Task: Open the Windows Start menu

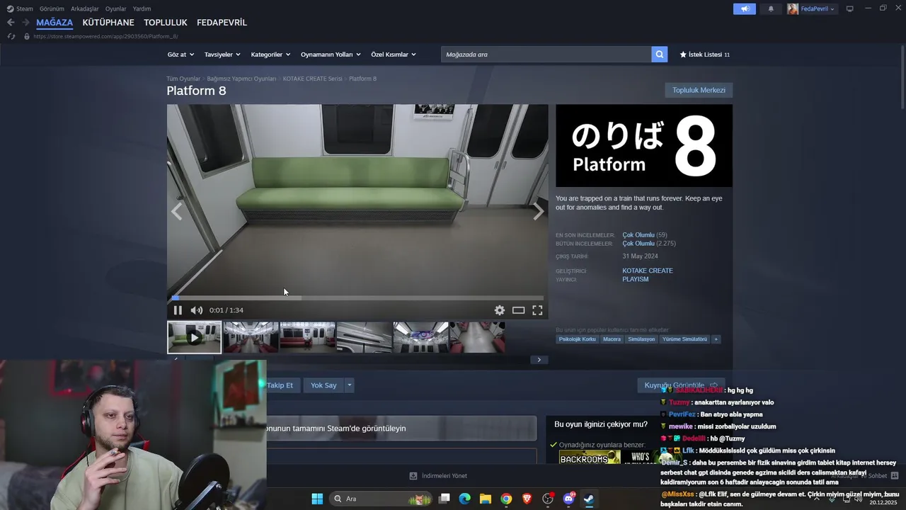Action: pos(317,499)
